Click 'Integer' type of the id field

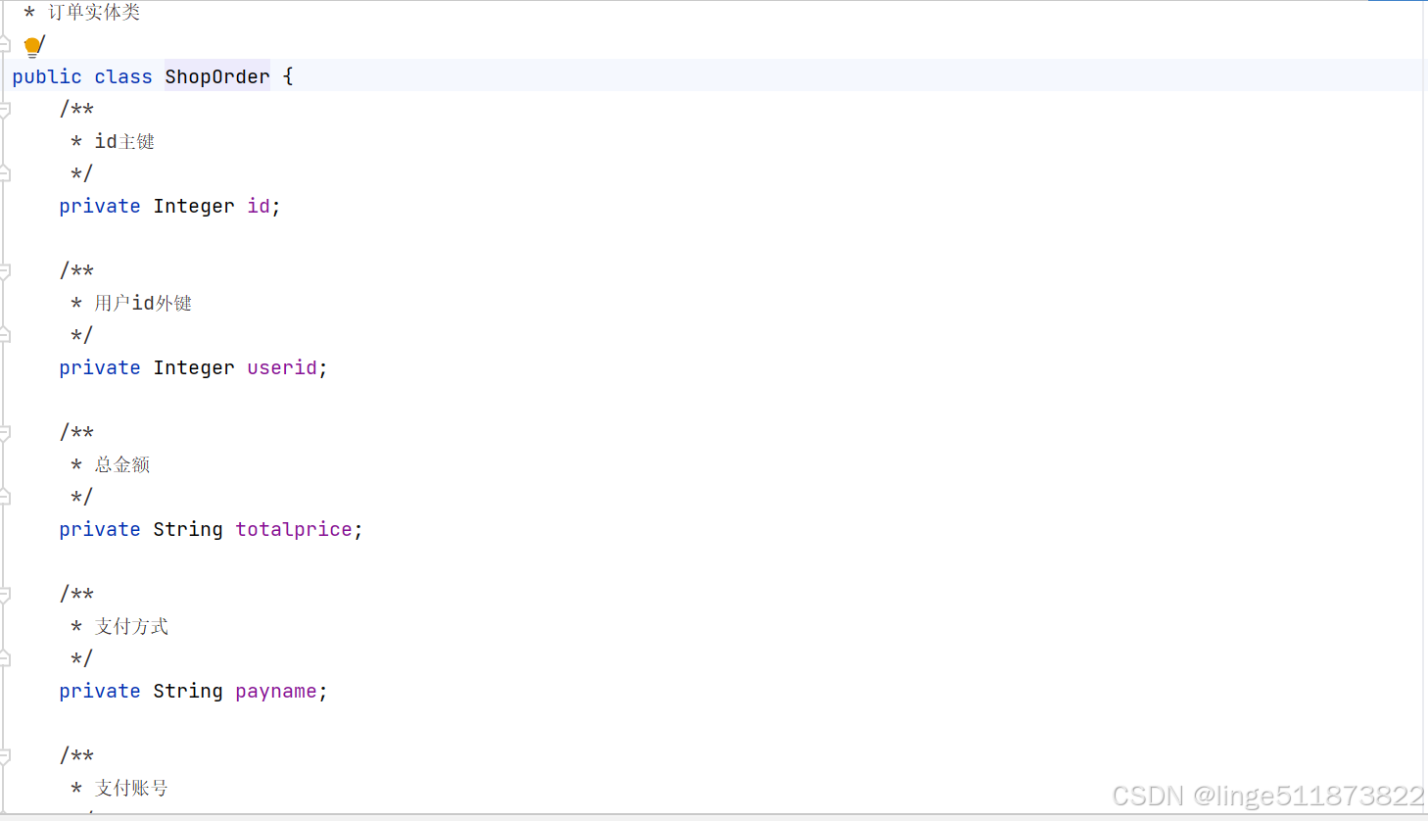point(194,206)
